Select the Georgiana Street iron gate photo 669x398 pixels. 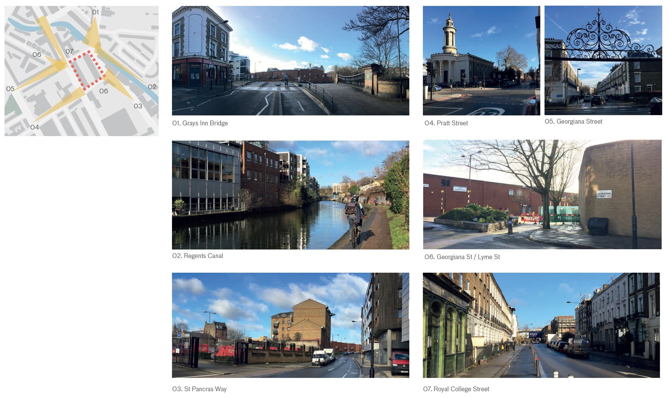click(x=603, y=61)
